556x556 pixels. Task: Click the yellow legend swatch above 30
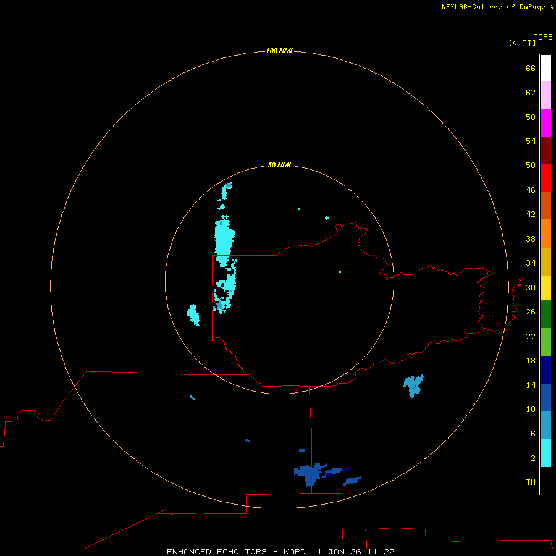[545, 287]
